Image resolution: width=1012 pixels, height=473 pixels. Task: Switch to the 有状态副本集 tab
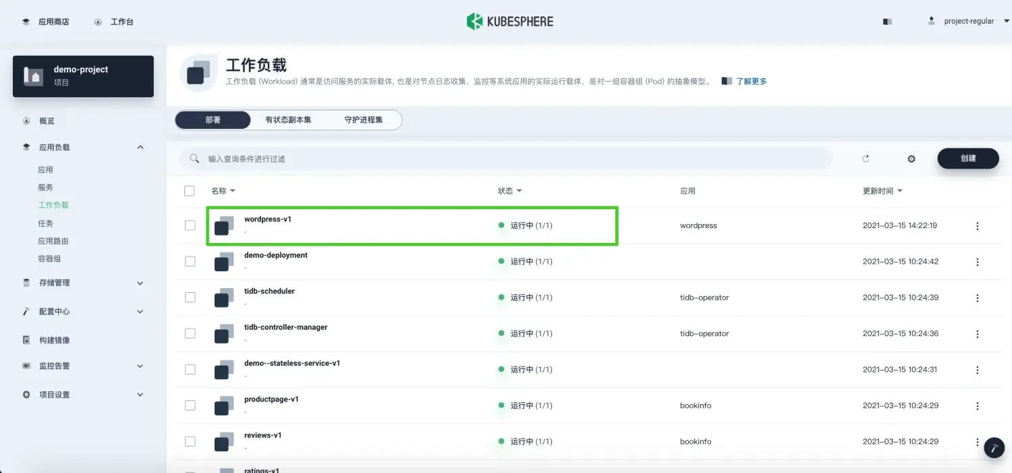(287, 119)
